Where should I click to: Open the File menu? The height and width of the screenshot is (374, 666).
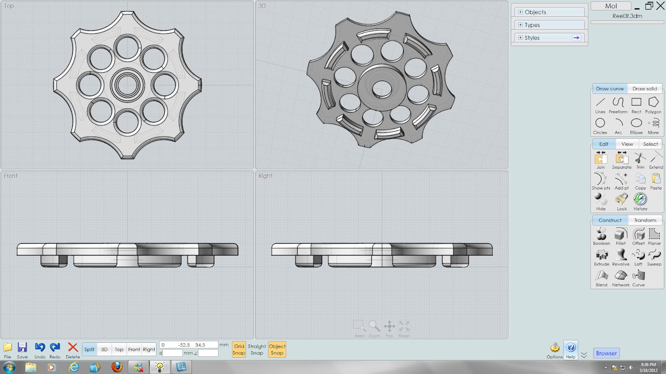click(7, 350)
